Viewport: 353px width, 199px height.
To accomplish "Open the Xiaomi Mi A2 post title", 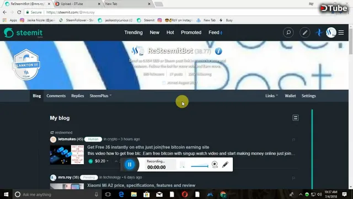I will (141, 185).
